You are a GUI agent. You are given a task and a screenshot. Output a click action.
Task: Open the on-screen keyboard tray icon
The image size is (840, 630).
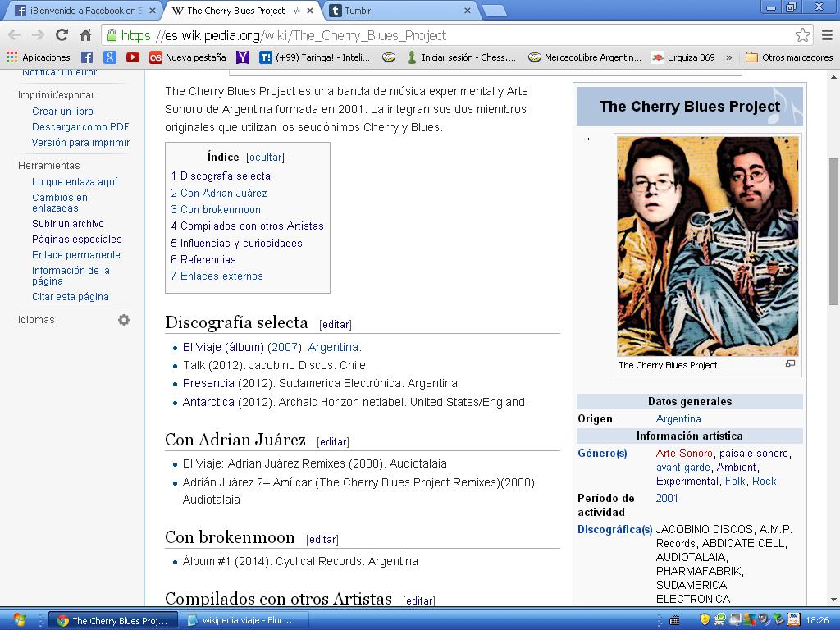click(675, 620)
